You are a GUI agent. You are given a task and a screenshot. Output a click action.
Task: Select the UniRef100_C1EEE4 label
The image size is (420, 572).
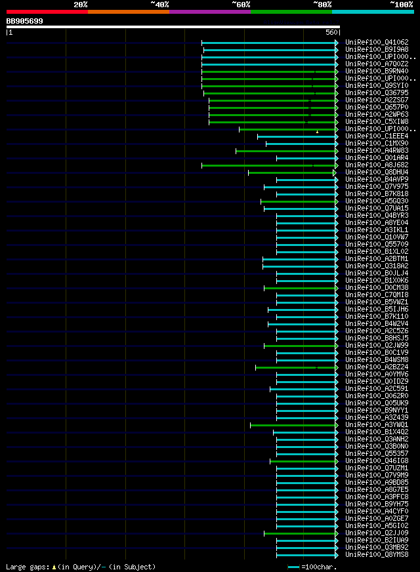(x=377, y=136)
